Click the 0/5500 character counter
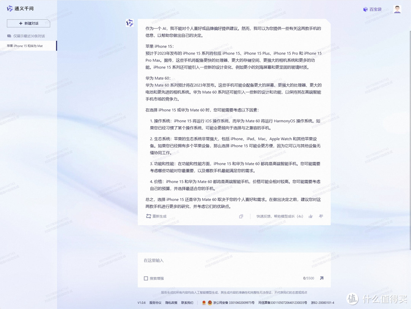The height and width of the screenshot is (309, 411). [309, 278]
